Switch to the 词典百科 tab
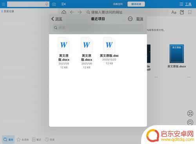This screenshot has width=196, height=144. pyautogui.click(x=118, y=4)
